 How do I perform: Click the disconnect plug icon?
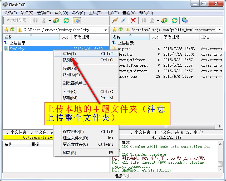pyautogui.click(x=123, y=21)
